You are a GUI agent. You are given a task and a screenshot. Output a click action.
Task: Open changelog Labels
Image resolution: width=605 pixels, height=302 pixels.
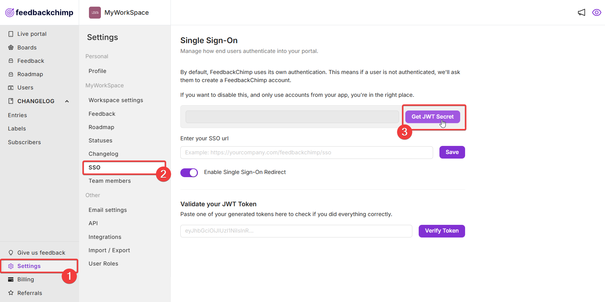(x=17, y=128)
